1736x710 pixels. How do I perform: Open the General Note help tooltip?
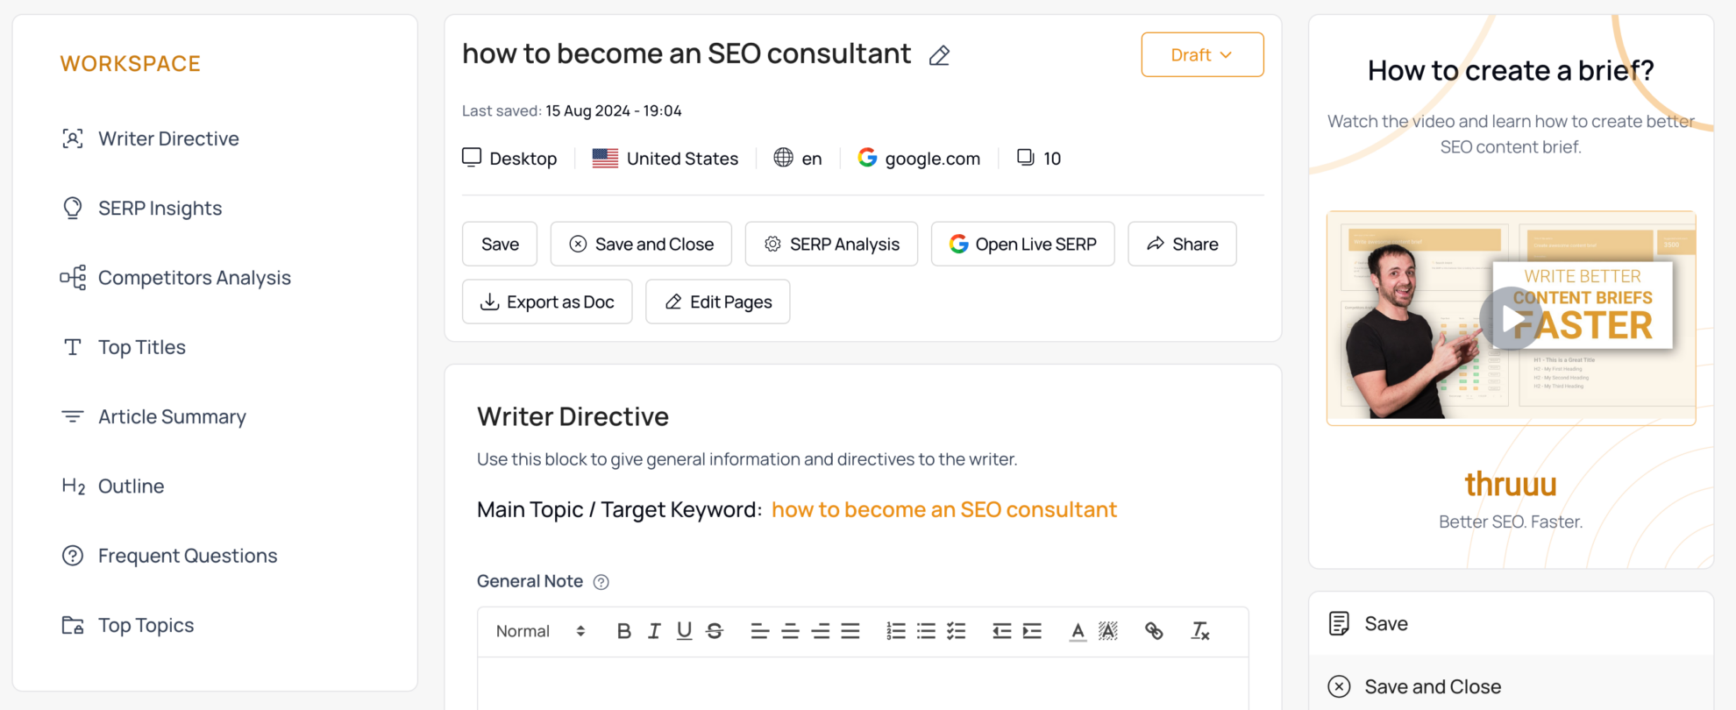[601, 581]
